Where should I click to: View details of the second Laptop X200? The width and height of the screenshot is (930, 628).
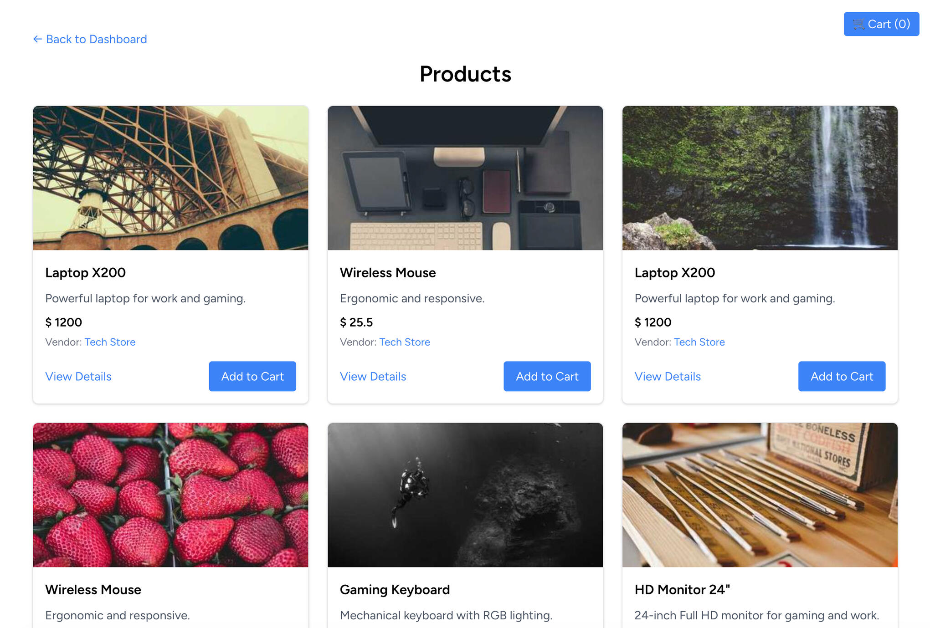(x=667, y=376)
